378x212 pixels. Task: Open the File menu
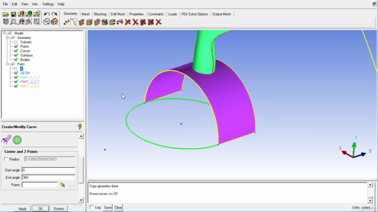5,4
